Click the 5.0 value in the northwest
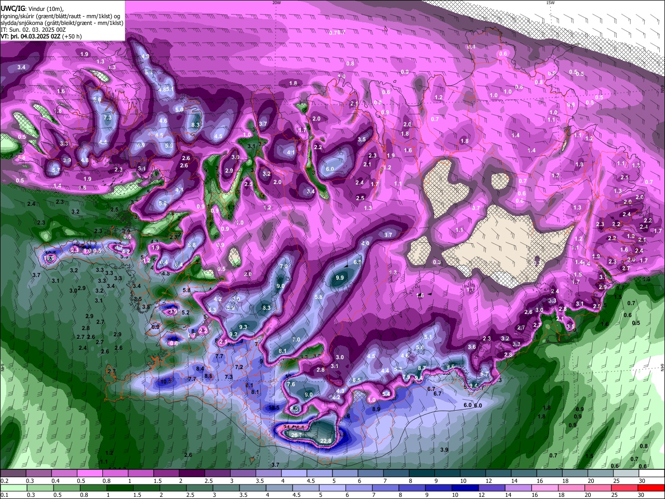665x499 pixels. coord(179,110)
